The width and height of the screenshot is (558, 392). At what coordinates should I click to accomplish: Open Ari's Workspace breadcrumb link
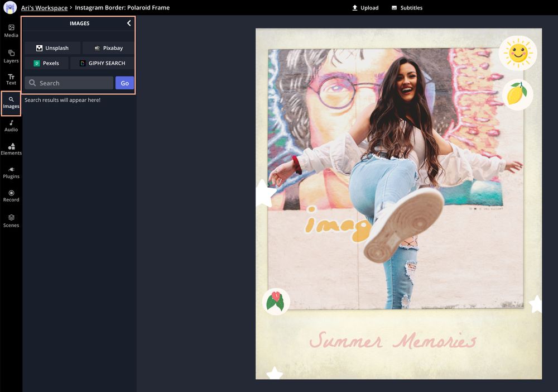click(x=44, y=8)
